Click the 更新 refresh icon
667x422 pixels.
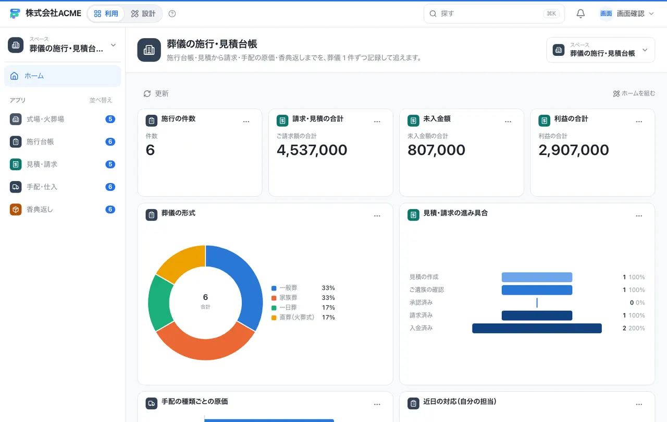[147, 93]
